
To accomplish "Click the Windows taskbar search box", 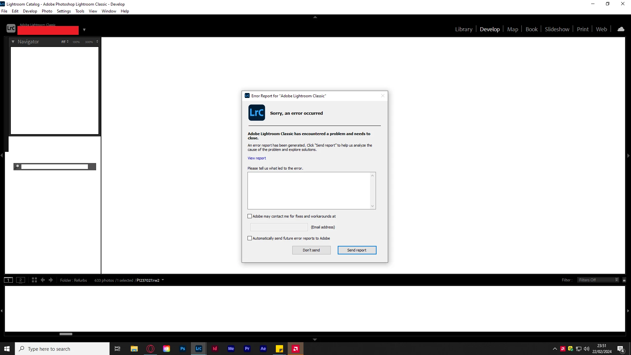I will point(62,349).
